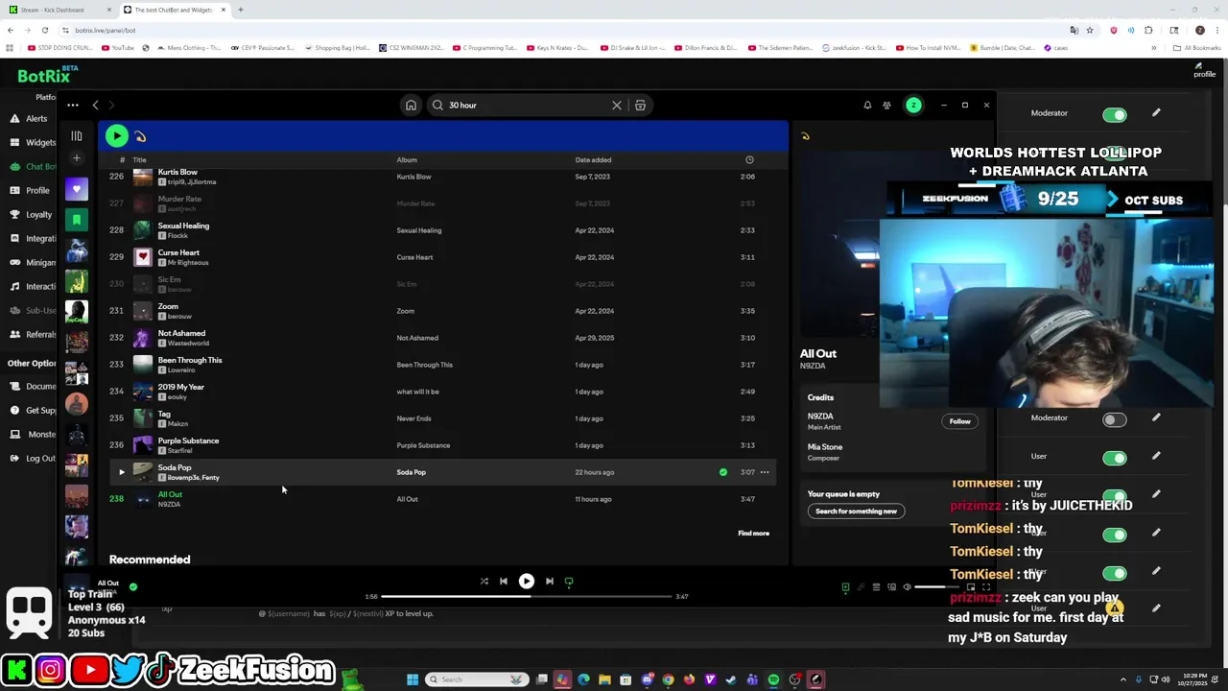Skip to previous track in Spotify
1228x691 pixels.
coord(504,582)
